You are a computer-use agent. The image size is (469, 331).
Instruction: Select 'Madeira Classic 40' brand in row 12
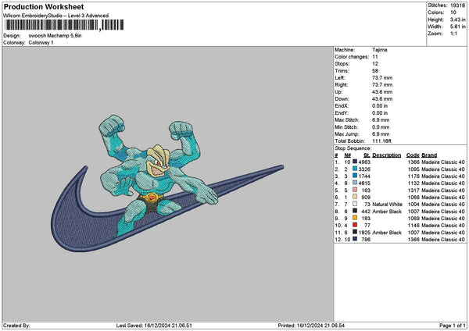pyautogui.click(x=443, y=240)
